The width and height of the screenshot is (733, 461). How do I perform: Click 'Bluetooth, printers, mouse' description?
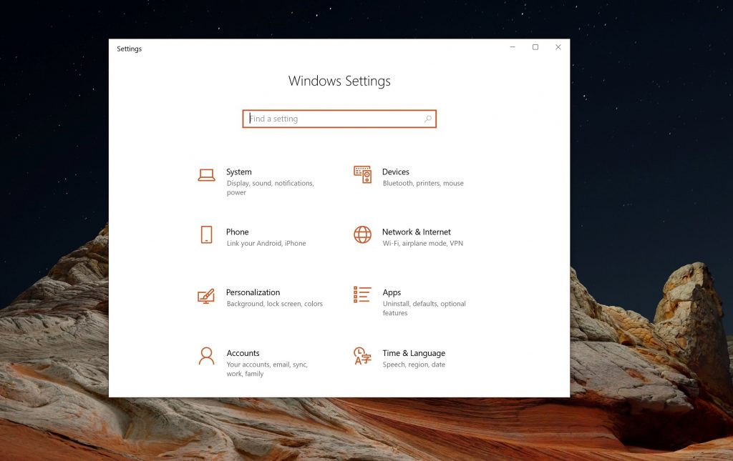click(423, 184)
